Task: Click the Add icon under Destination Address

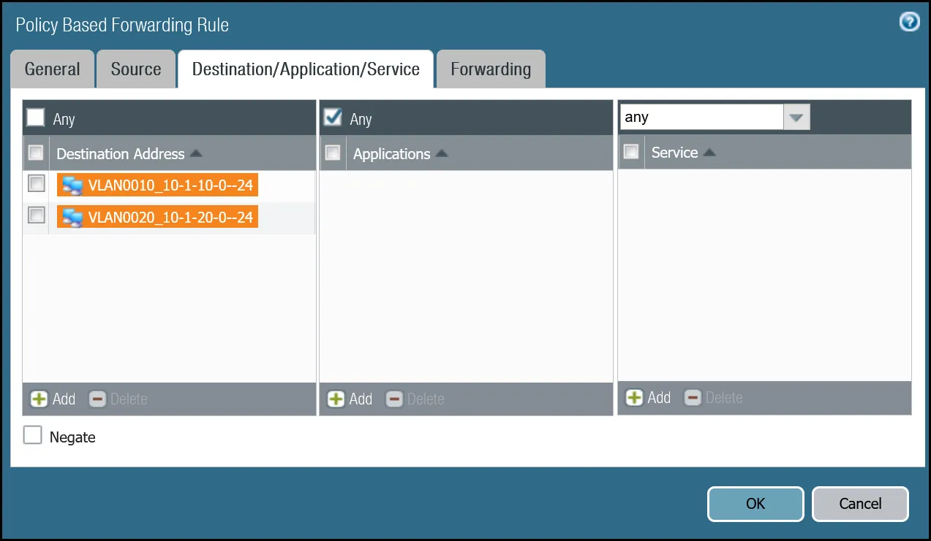Action: pyautogui.click(x=37, y=399)
